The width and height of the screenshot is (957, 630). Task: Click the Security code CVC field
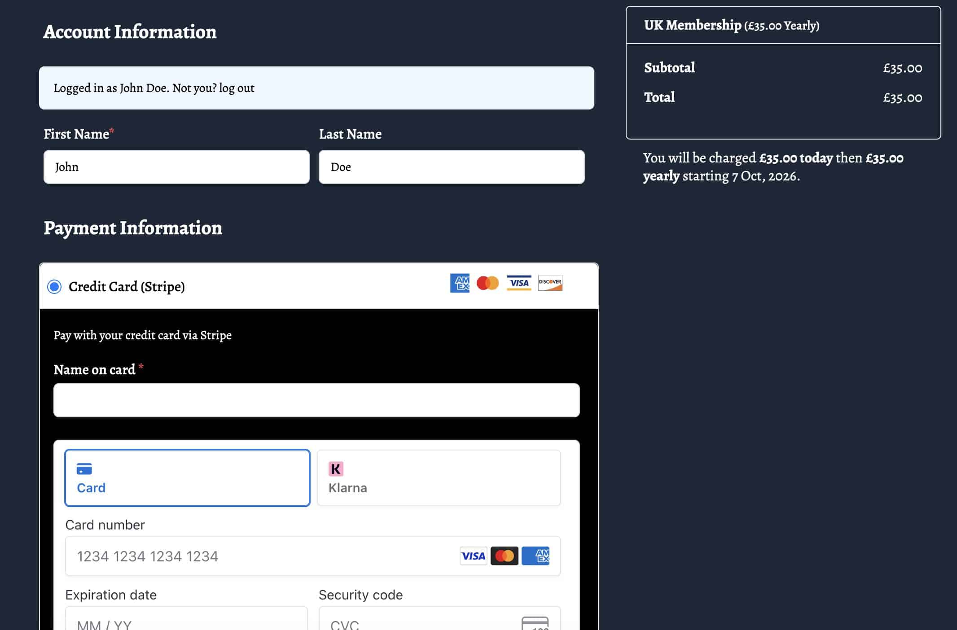[439, 618]
